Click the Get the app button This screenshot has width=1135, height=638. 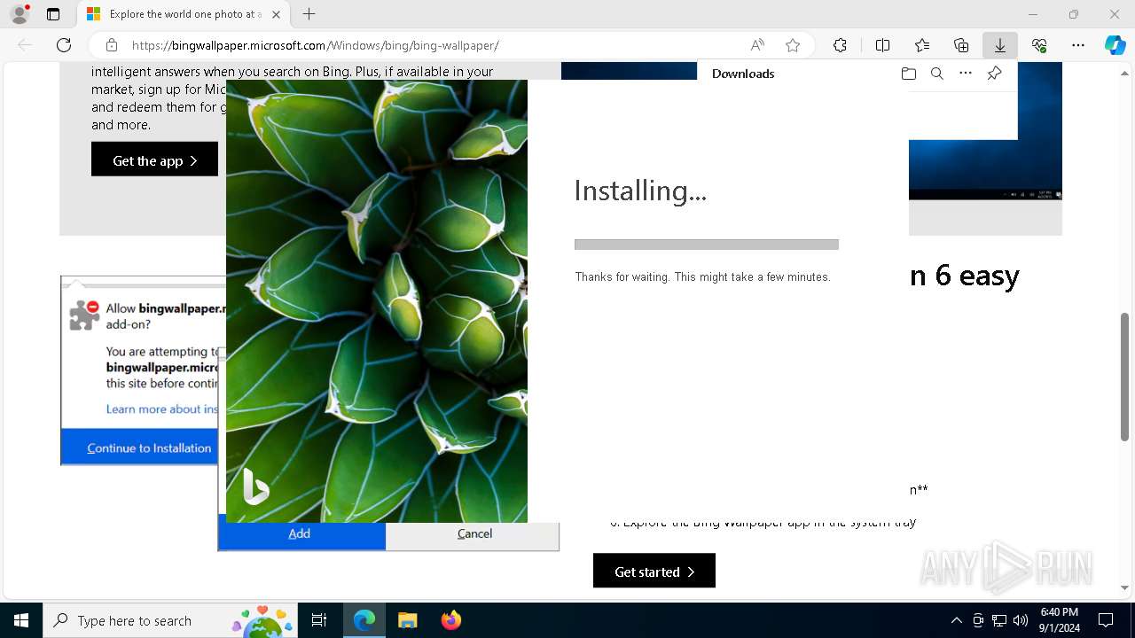pos(154,159)
